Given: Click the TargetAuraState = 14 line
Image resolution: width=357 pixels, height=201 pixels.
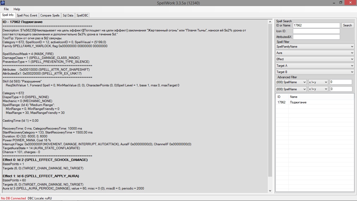Looking at the screenshot, I should (41, 148).
